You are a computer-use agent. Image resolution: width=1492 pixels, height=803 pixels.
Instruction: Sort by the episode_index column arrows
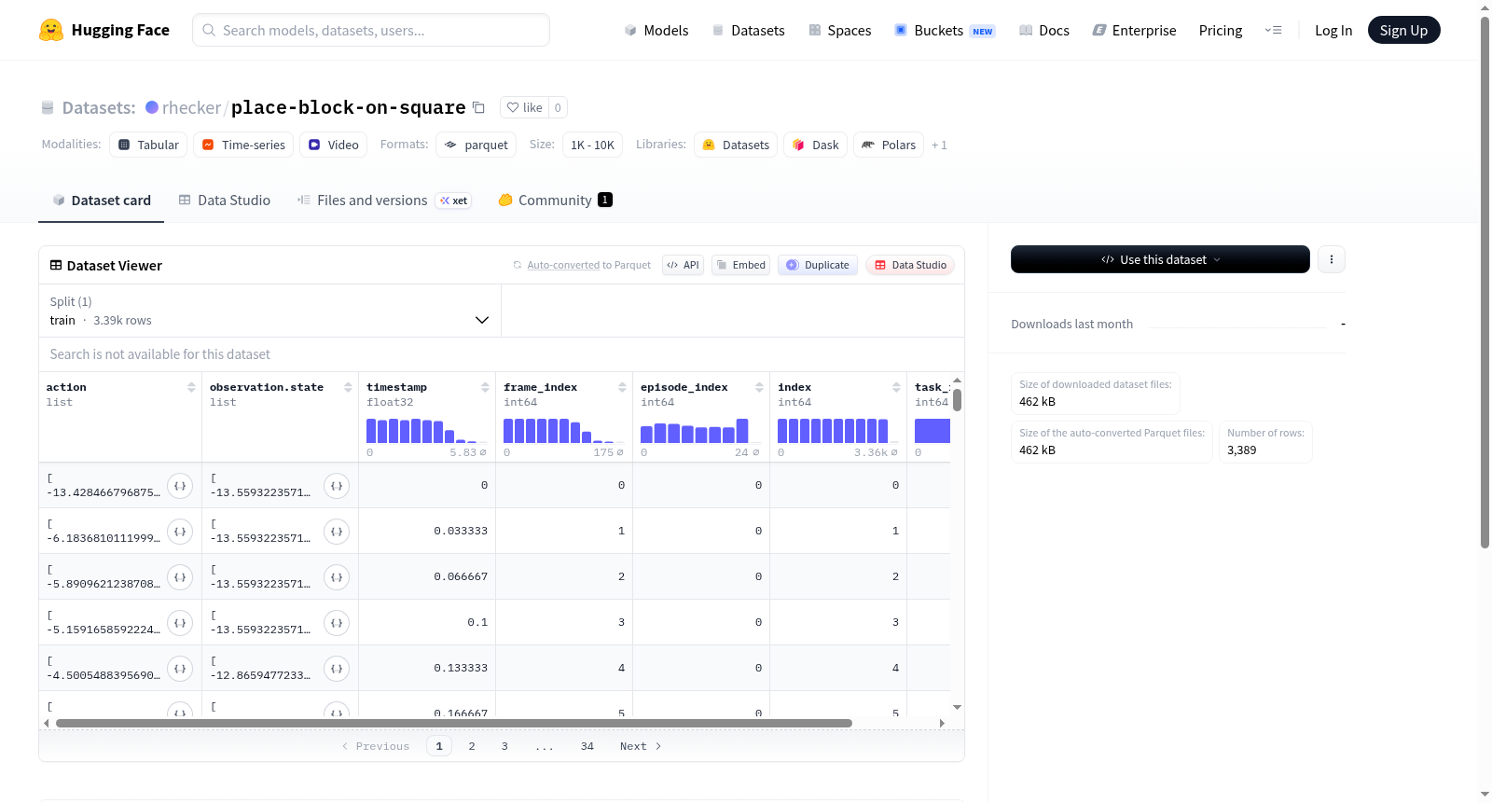(x=759, y=387)
